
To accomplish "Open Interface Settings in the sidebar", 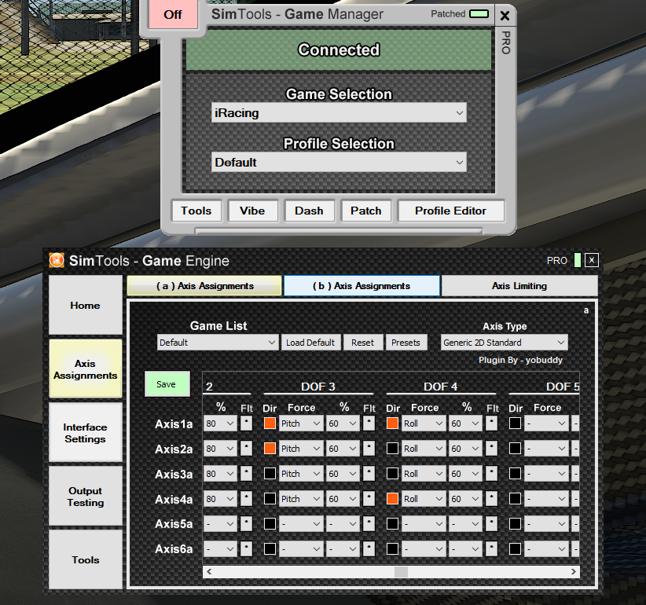I will [86, 432].
